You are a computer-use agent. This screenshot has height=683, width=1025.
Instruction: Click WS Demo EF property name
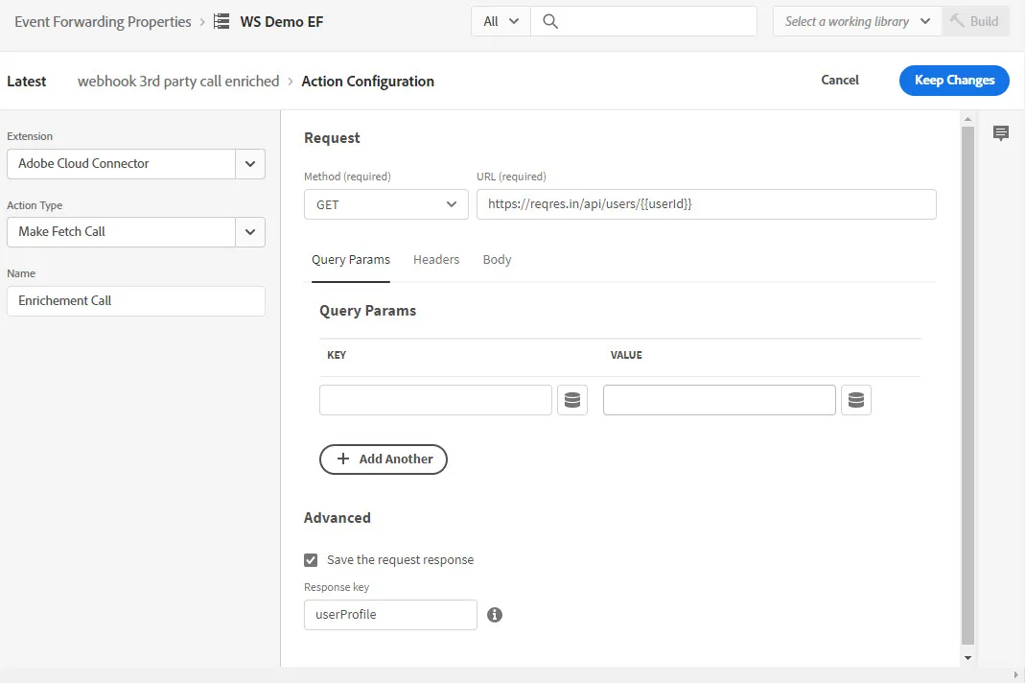282,22
